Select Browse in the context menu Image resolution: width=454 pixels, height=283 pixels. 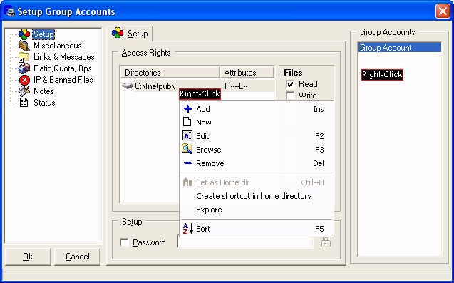[x=257, y=150]
